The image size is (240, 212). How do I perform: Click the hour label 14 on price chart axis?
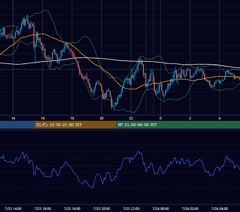13,118
